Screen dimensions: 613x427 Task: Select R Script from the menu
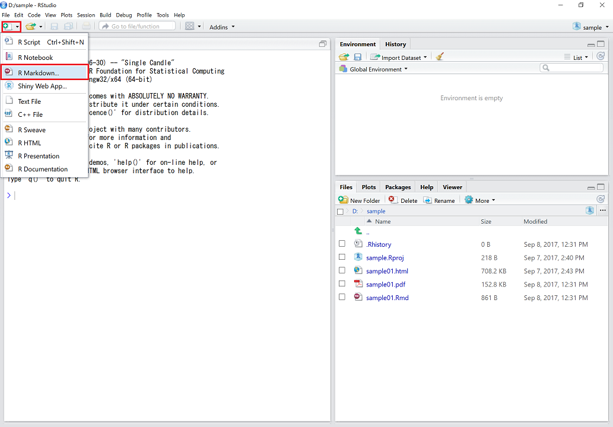(45, 42)
